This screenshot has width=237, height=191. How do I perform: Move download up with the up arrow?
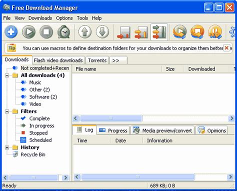[x=85, y=32]
